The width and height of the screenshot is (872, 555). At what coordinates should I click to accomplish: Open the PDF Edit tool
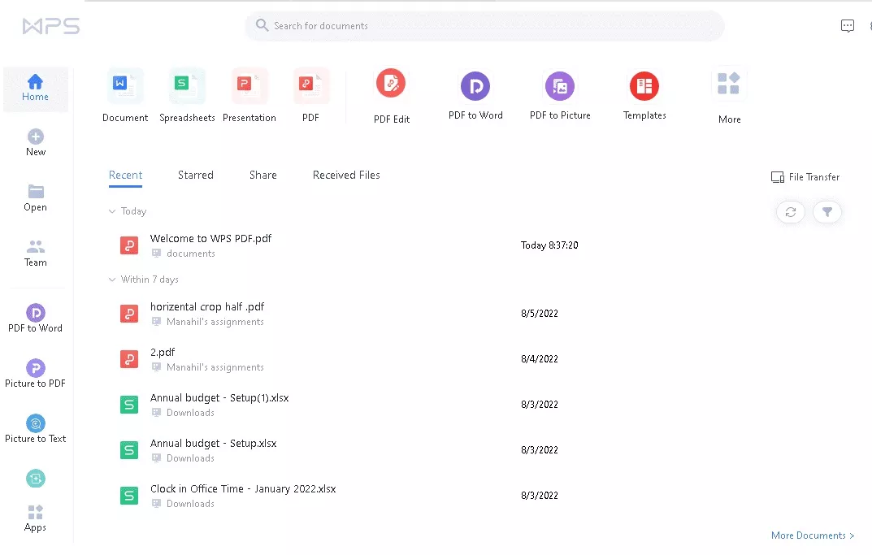(x=391, y=96)
